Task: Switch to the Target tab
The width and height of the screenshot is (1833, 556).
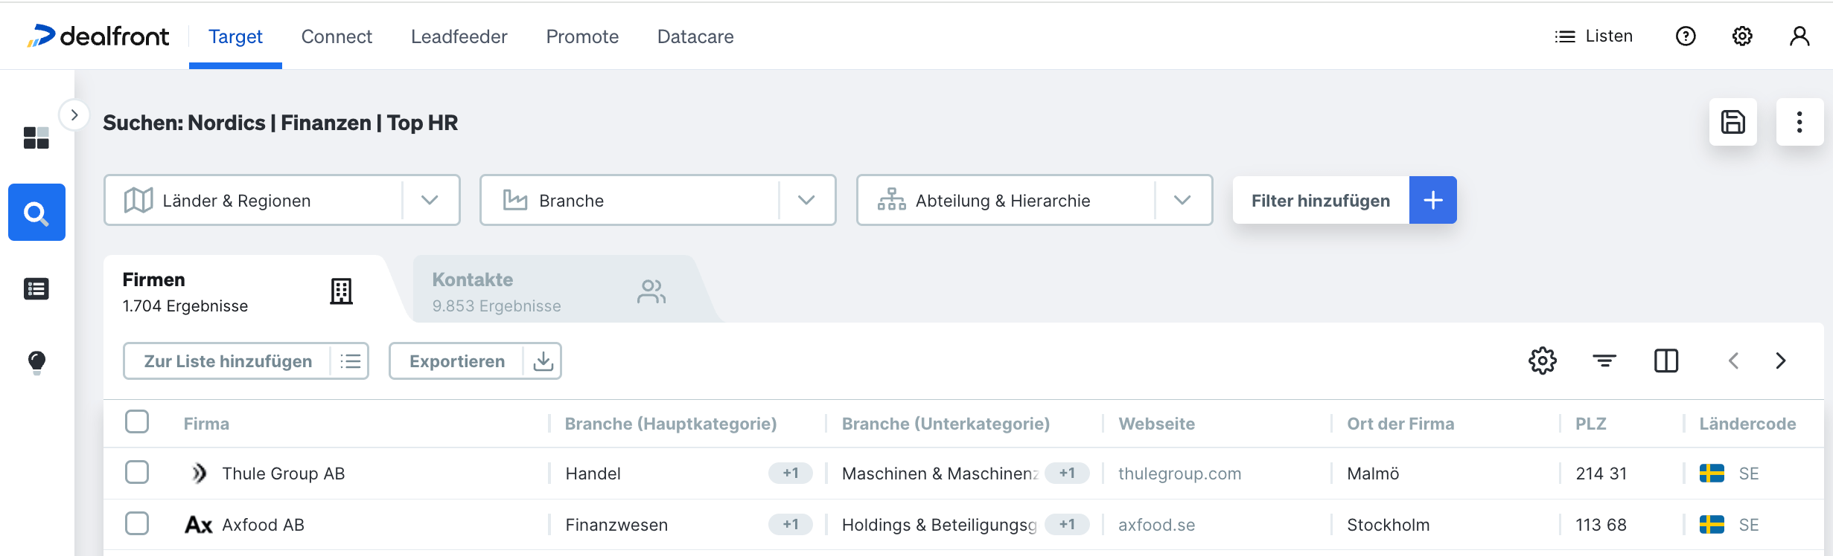Action: point(235,36)
